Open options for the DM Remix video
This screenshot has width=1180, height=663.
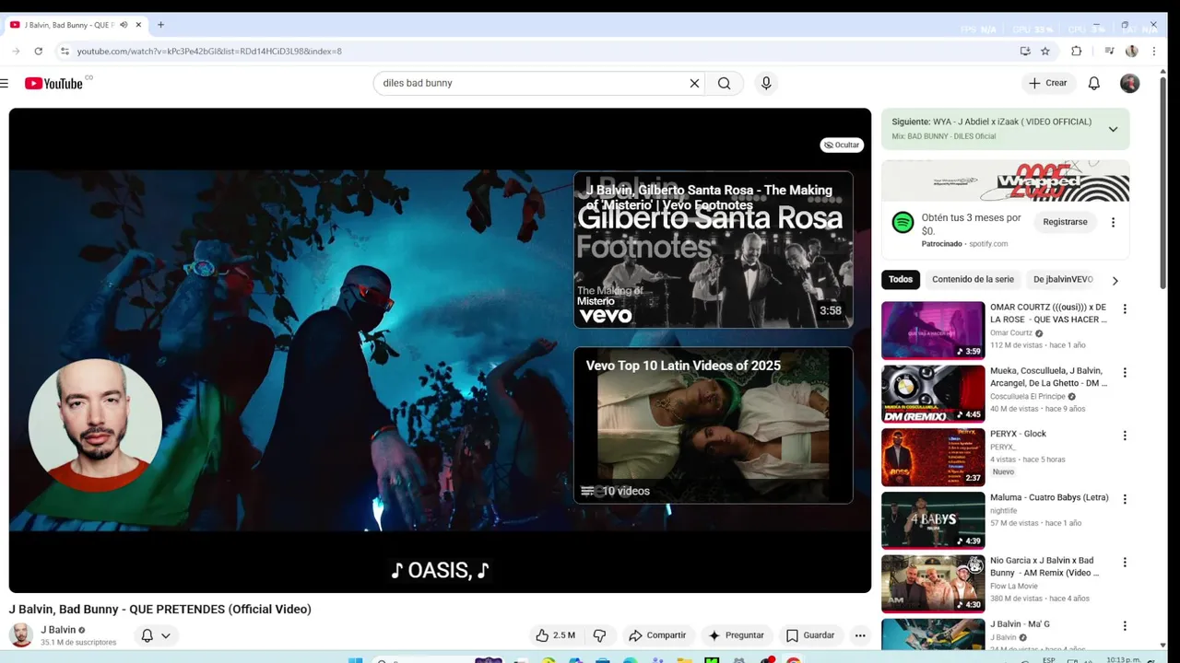pos(1125,373)
